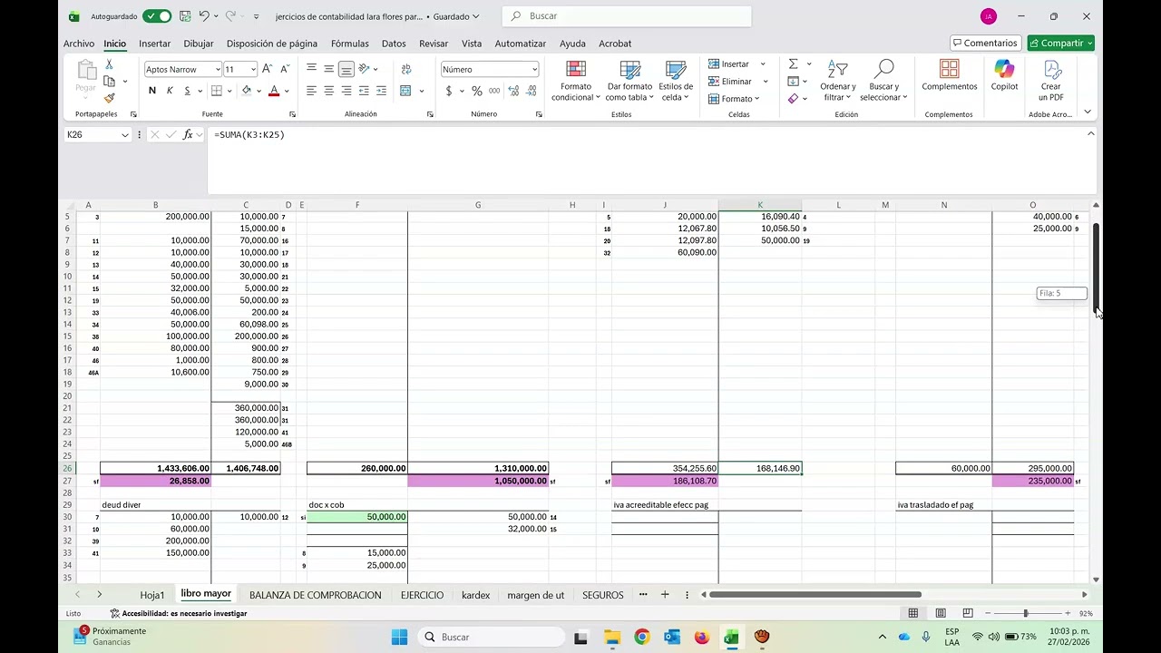The height and width of the screenshot is (653, 1161).
Task: Toggle bold (N) formatting
Action: click(152, 91)
